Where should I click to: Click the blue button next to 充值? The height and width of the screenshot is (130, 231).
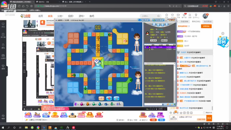click(x=161, y=120)
